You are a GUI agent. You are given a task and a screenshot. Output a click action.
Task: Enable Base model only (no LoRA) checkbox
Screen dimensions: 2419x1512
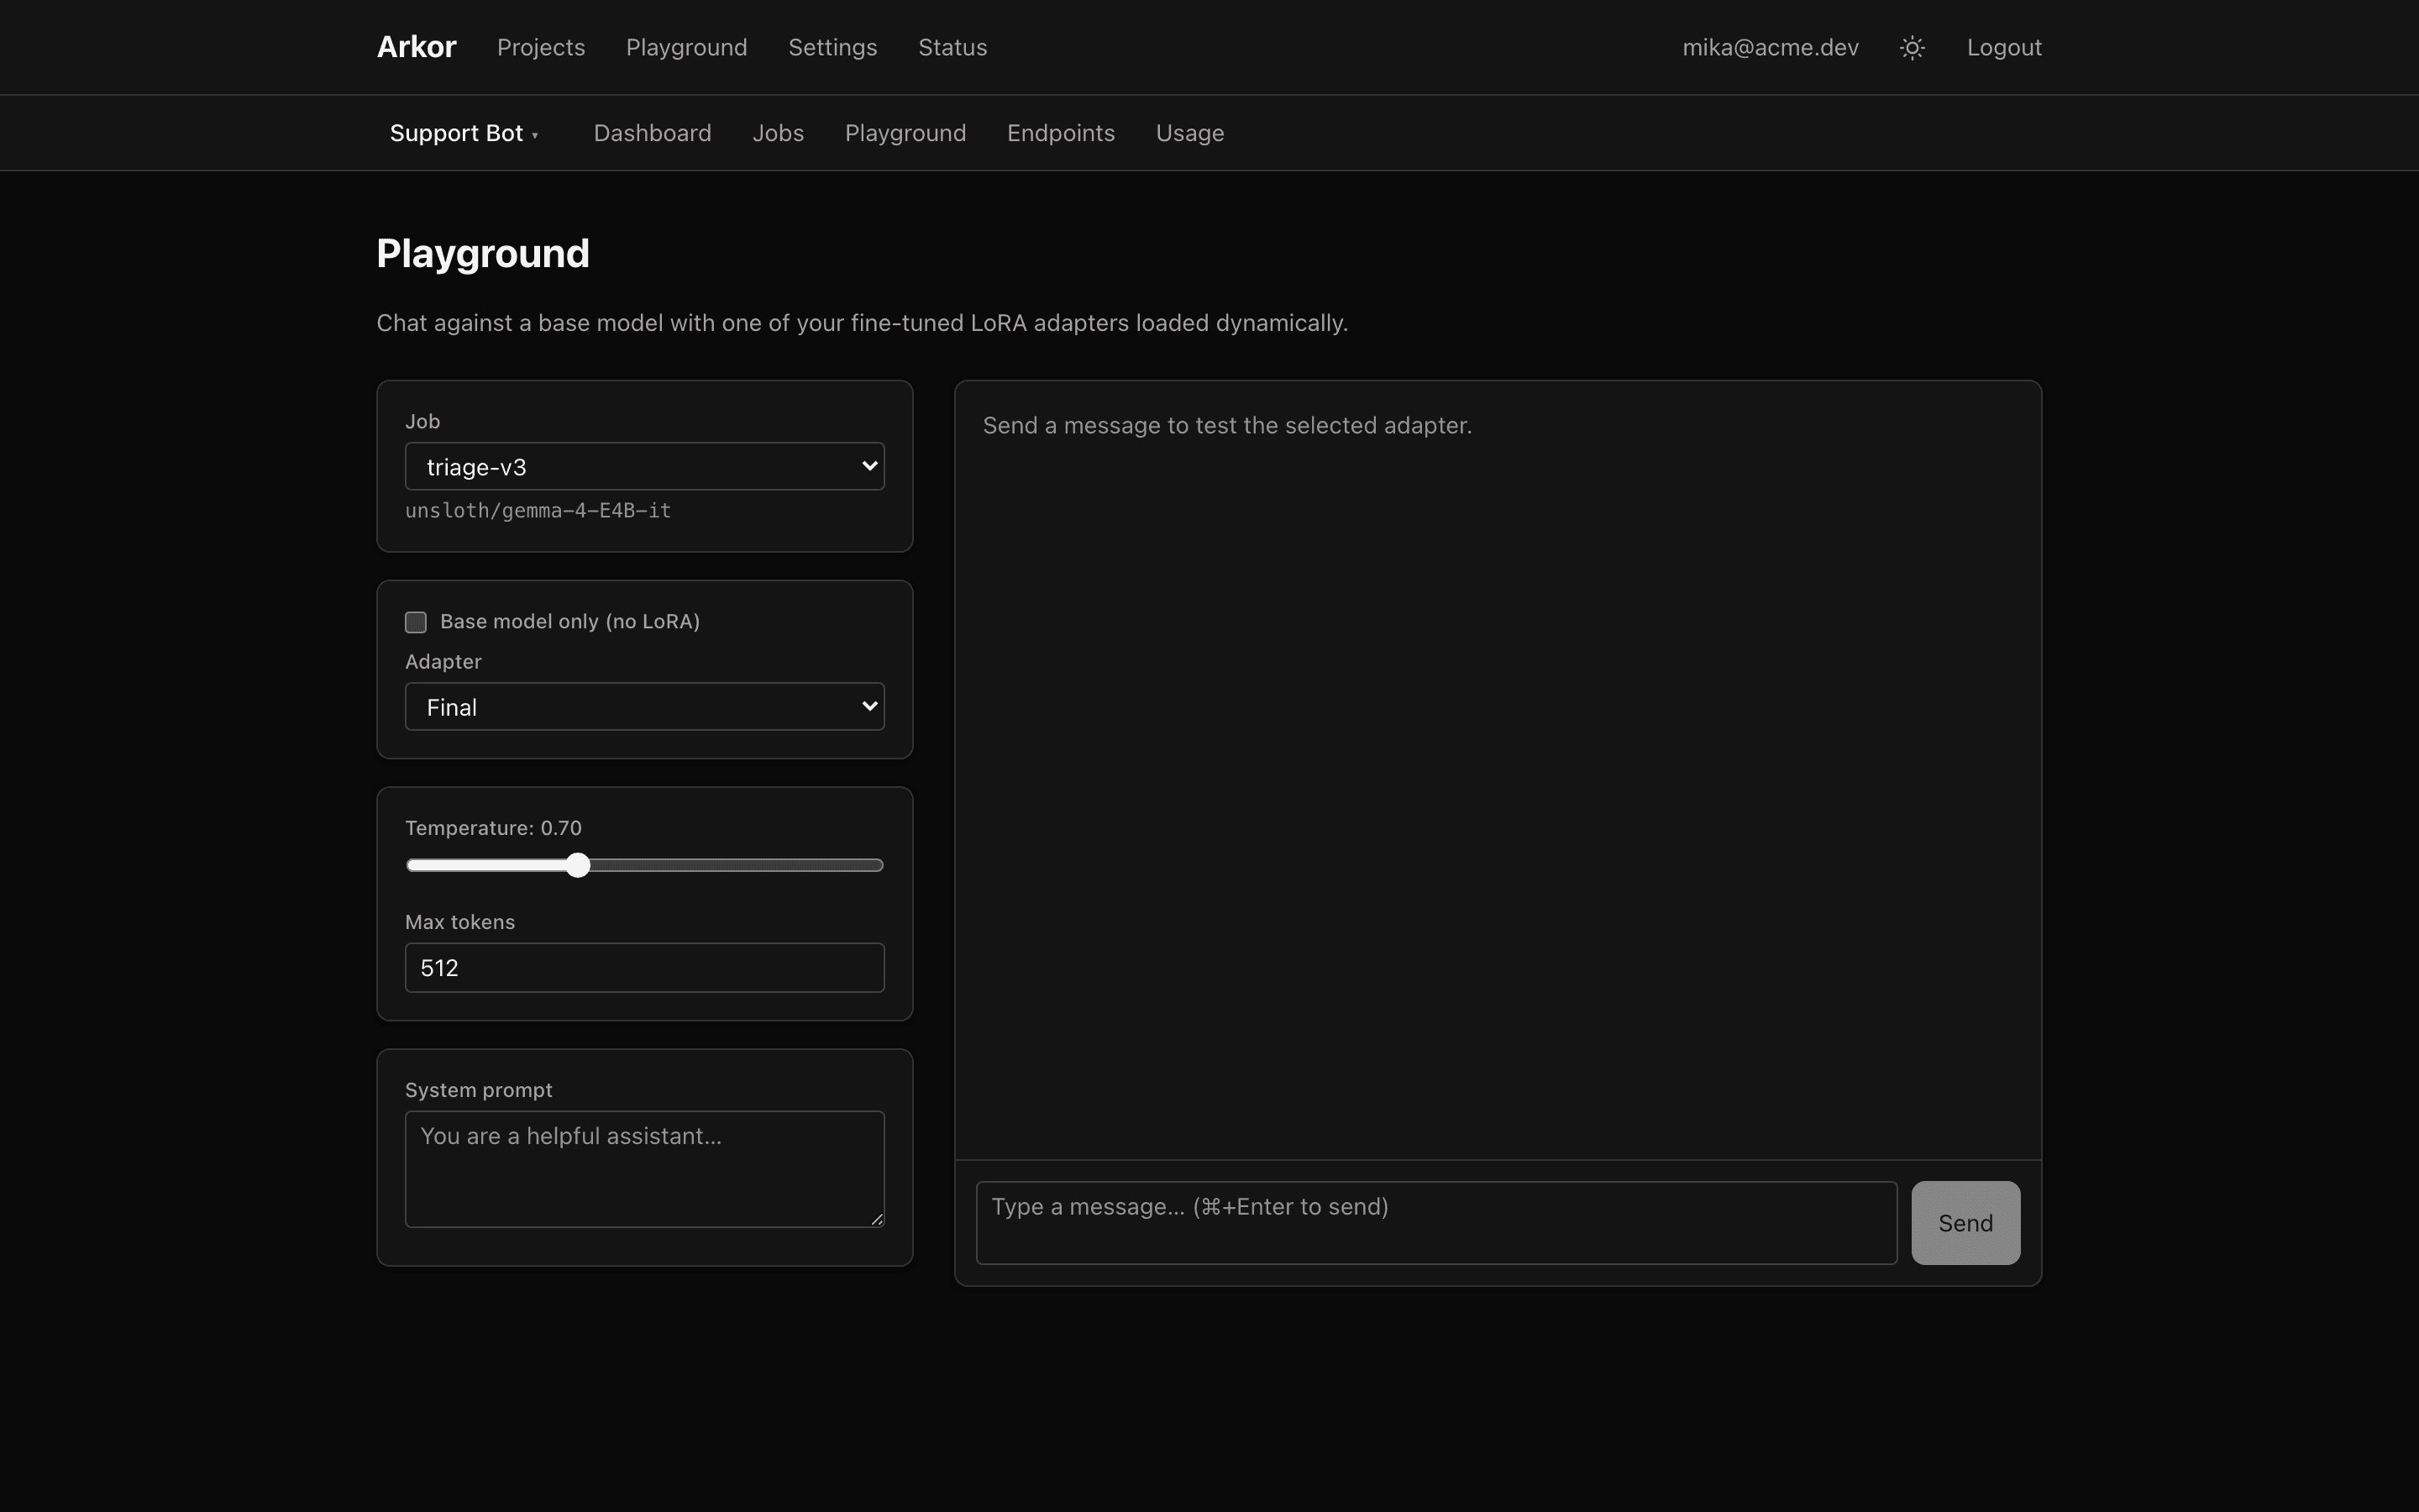tap(416, 622)
